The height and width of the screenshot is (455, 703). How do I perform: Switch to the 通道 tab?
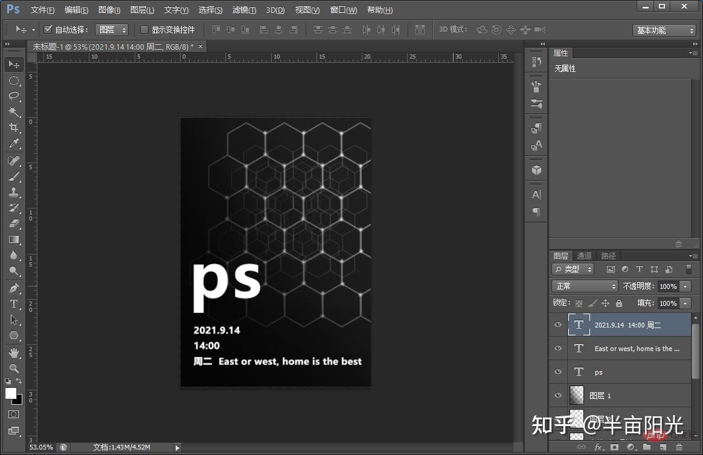pyautogui.click(x=584, y=256)
